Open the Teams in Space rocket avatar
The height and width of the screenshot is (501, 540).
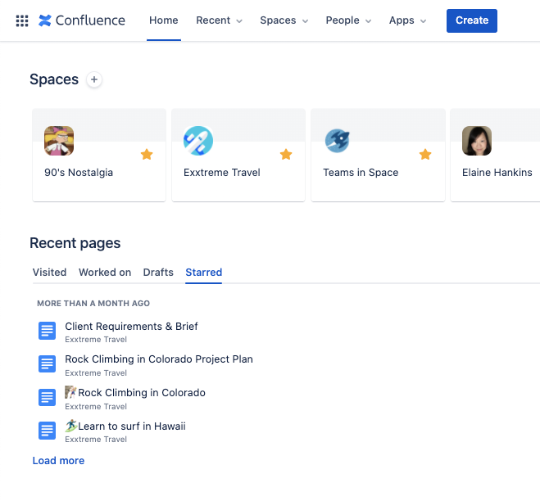tap(337, 141)
